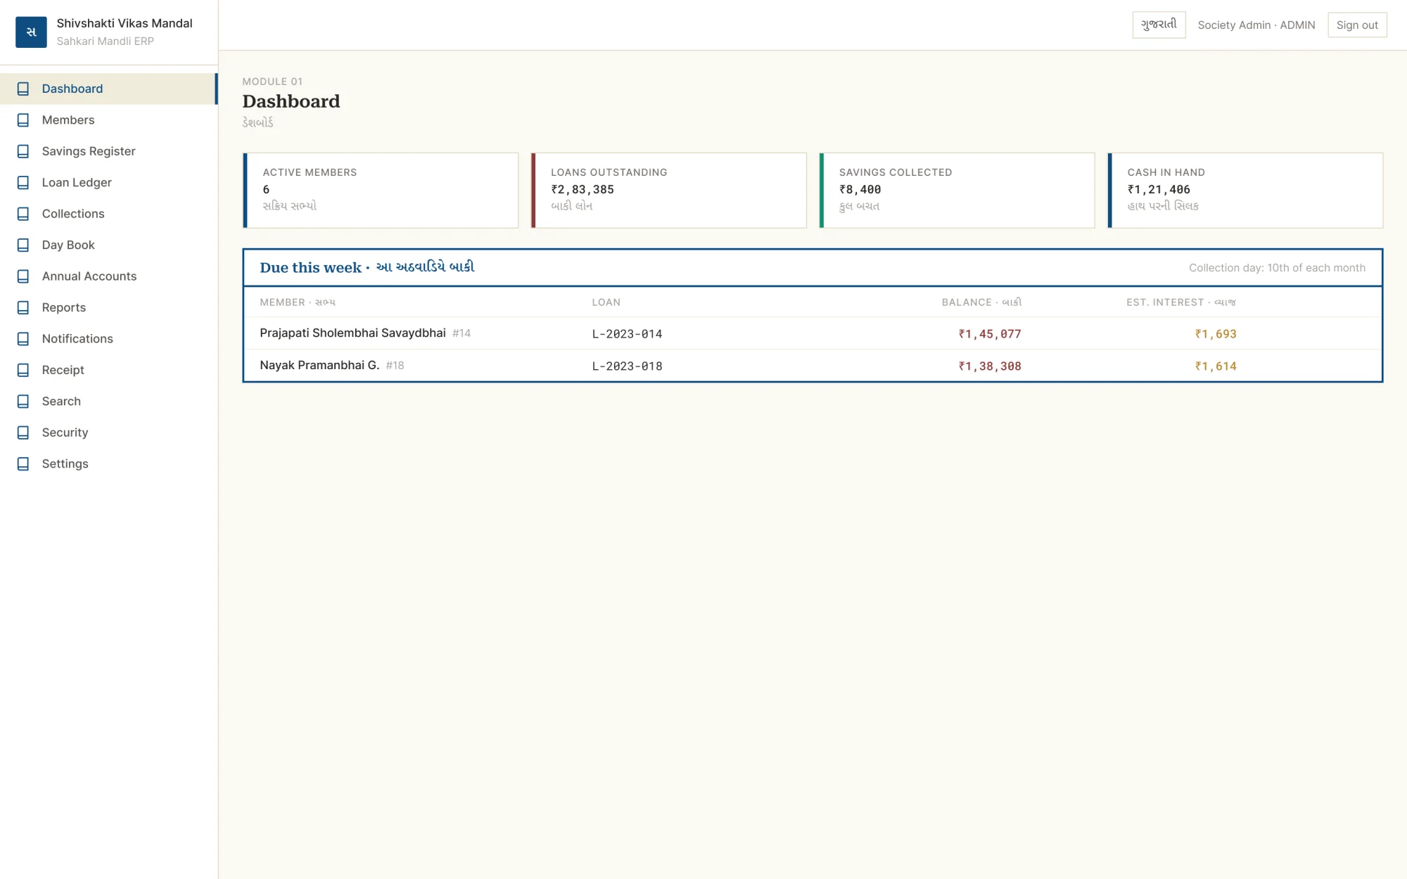Click the Shivshakti Vikas Mandal logo badge
The width and height of the screenshot is (1407, 879).
tap(31, 32)
